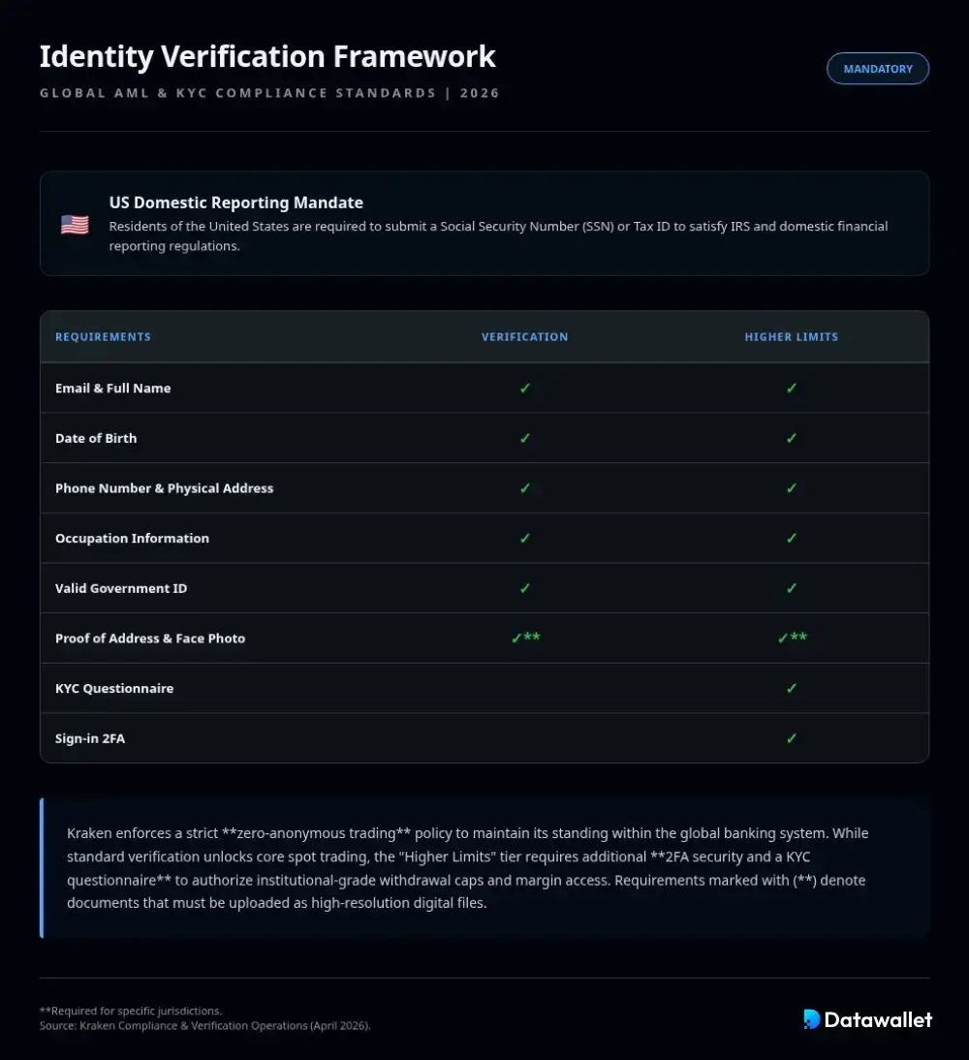Image resolution: width=969 pixels, height=1060 pixels.
Task: Toggle the Higher Limits starred check for Proof of Address
Action: point(791,638)
